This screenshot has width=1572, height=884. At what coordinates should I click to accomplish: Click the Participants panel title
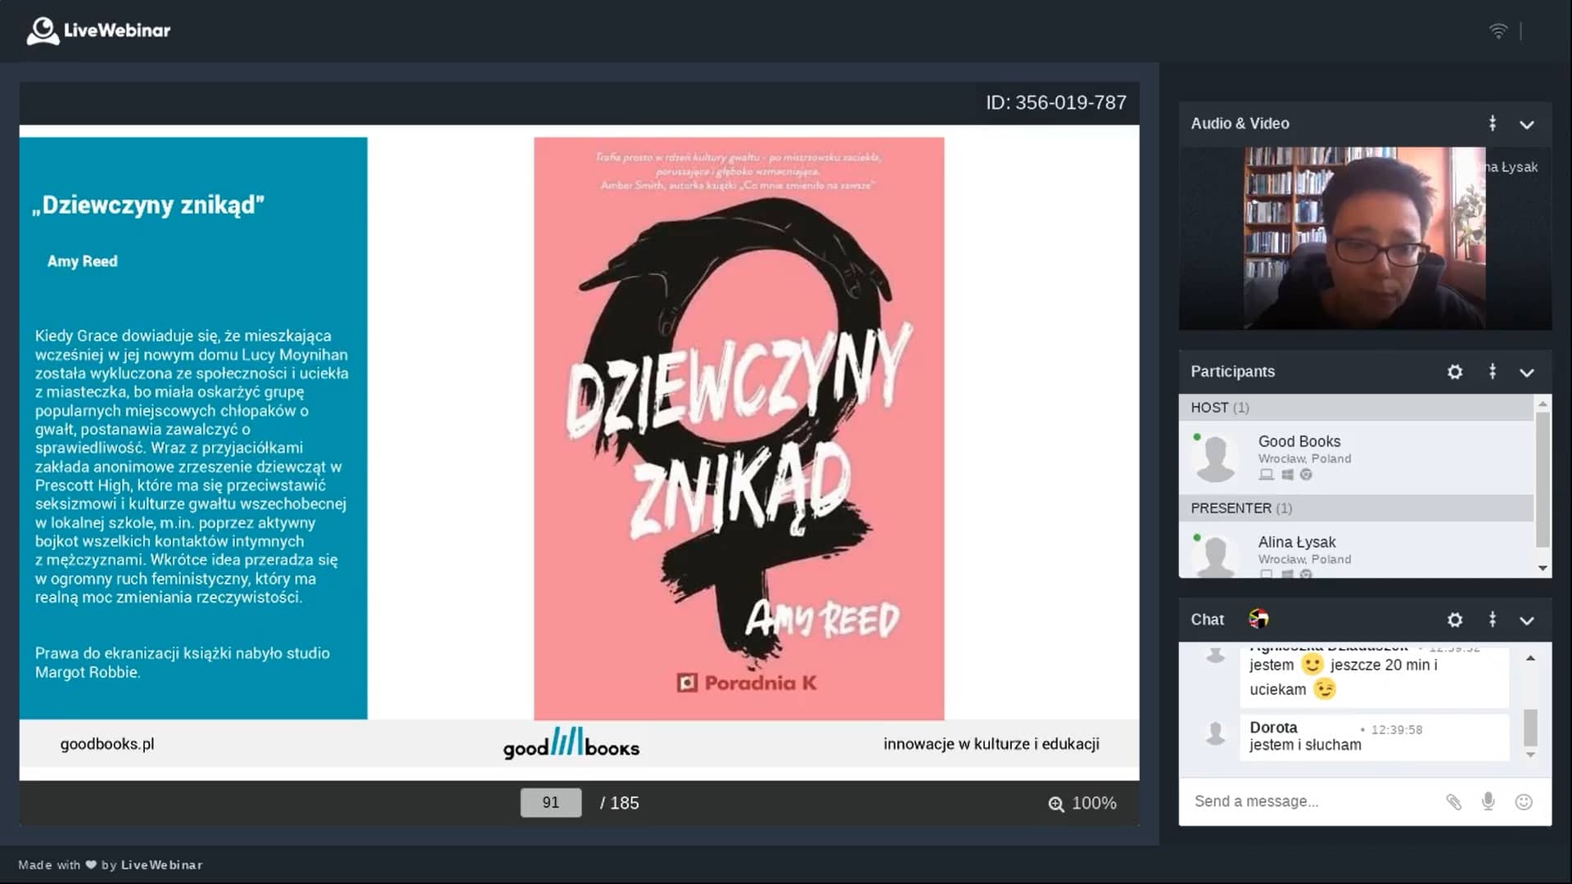(1232, 372)
